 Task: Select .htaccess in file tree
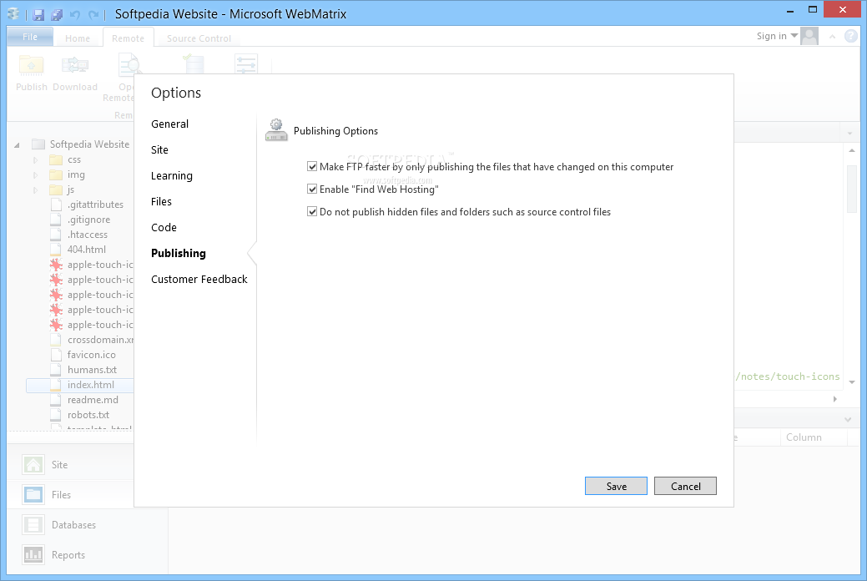[88, 235]
